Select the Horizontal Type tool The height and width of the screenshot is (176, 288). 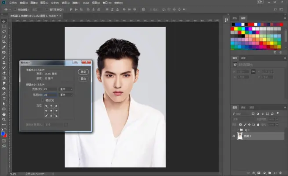(4, 99)
